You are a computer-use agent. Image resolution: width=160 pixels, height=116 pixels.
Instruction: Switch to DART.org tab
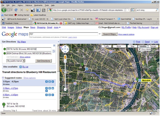[x=79, y=23]
